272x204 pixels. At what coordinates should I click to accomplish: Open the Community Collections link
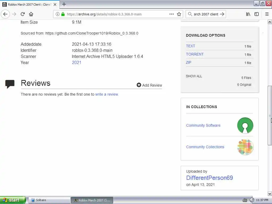pos(205,147)
